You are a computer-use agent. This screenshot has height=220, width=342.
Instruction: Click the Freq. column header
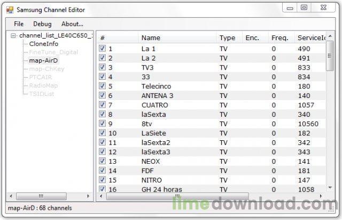279,37
